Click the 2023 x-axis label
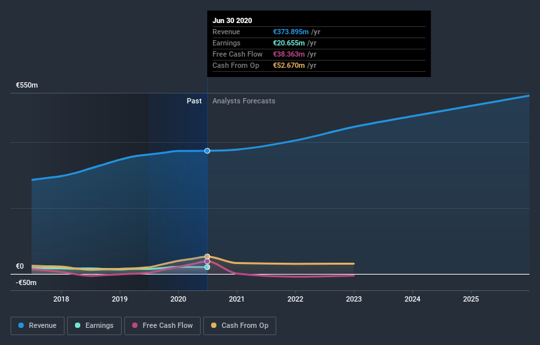 (x=354, y=299)
